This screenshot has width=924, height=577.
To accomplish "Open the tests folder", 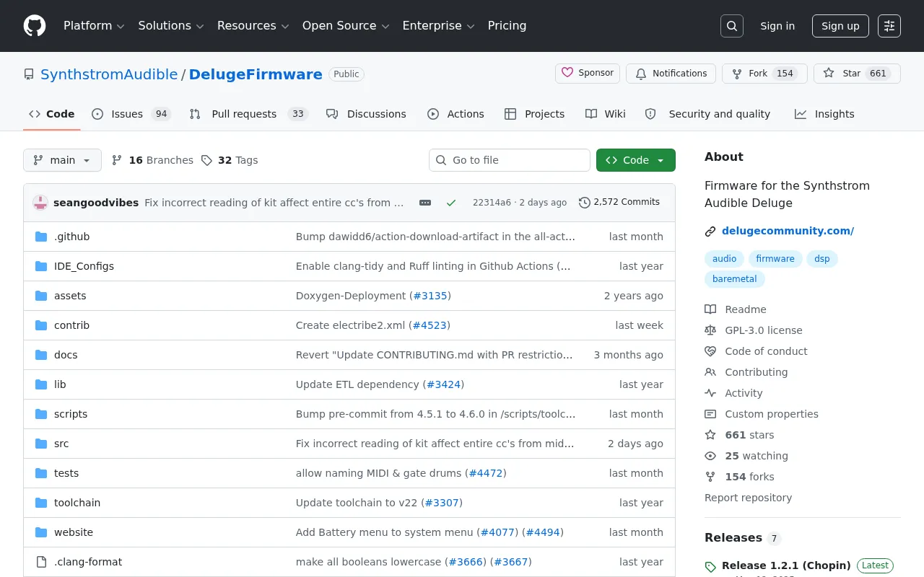I will click(66, 473).
